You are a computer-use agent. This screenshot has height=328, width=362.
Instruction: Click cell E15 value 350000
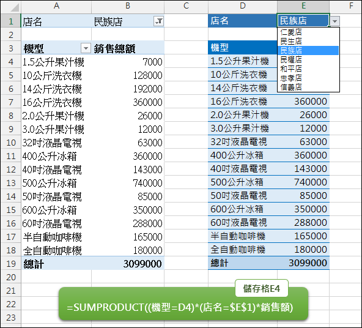click(303, 209)
